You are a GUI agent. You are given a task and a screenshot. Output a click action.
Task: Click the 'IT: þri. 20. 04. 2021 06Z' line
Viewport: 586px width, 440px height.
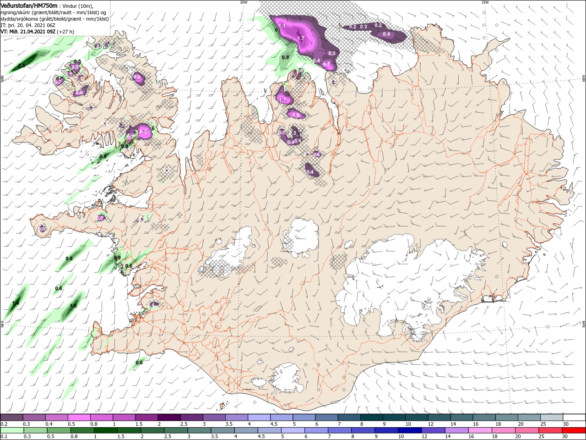tap(28, 25)
